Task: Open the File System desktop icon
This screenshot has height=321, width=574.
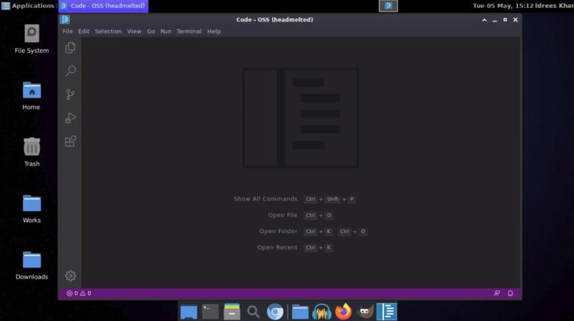Action: pos(31,39)
